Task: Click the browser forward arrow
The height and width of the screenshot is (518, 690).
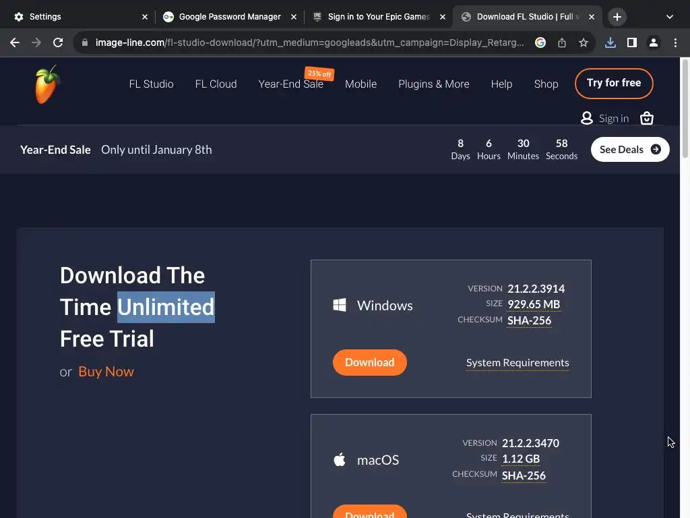Action: point(36,42)
